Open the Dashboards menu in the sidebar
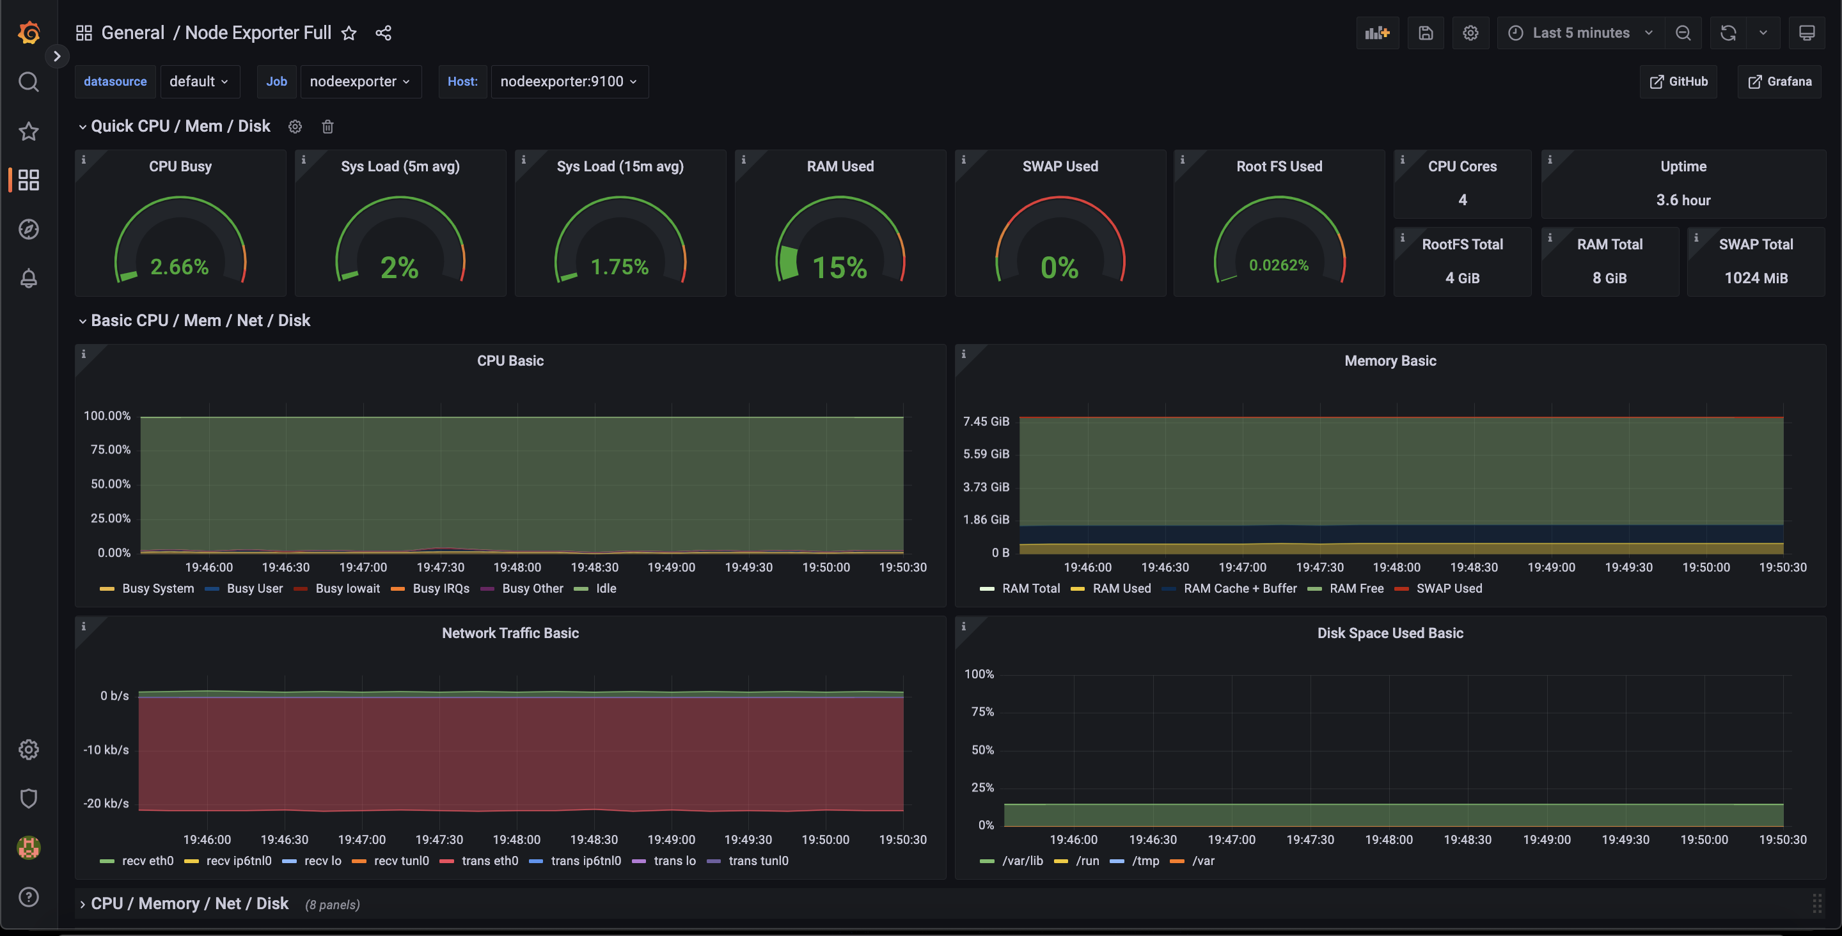Viewport: 1842px width, 936px height. 29,180
